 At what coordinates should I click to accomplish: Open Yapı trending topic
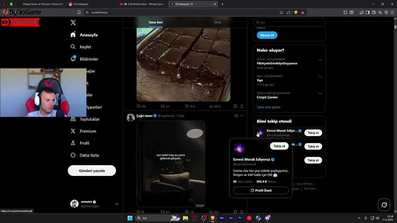260,80
